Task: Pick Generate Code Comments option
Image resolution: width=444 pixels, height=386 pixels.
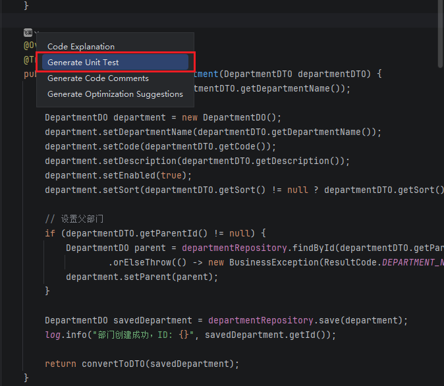Action: [x=98, y=78]
